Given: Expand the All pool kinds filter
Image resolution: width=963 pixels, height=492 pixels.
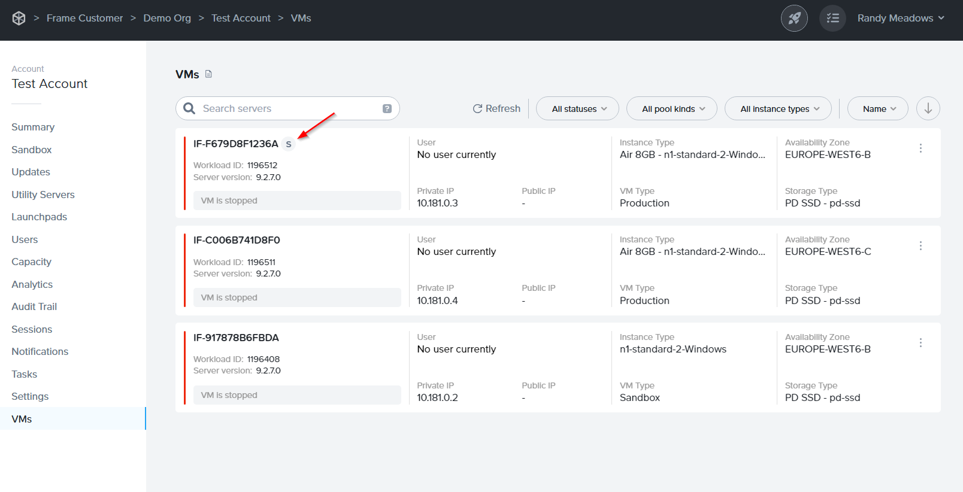Looking at the screenshot, I should pos(671,108).
